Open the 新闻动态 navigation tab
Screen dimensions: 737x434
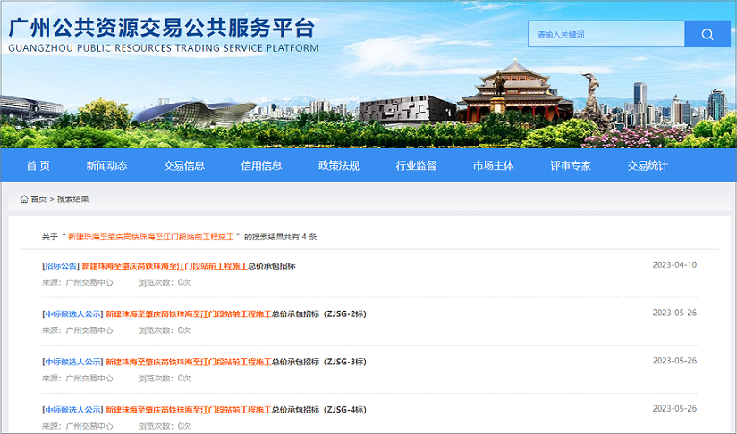(x=106, y=165)
